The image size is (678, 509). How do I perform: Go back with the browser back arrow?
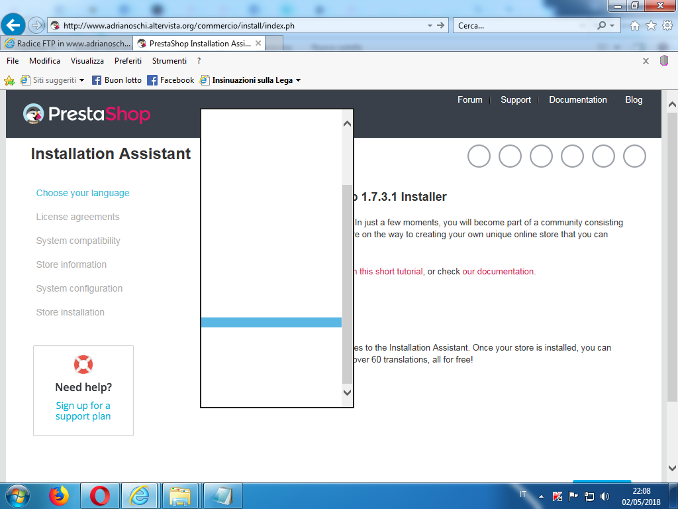point(13,25)
